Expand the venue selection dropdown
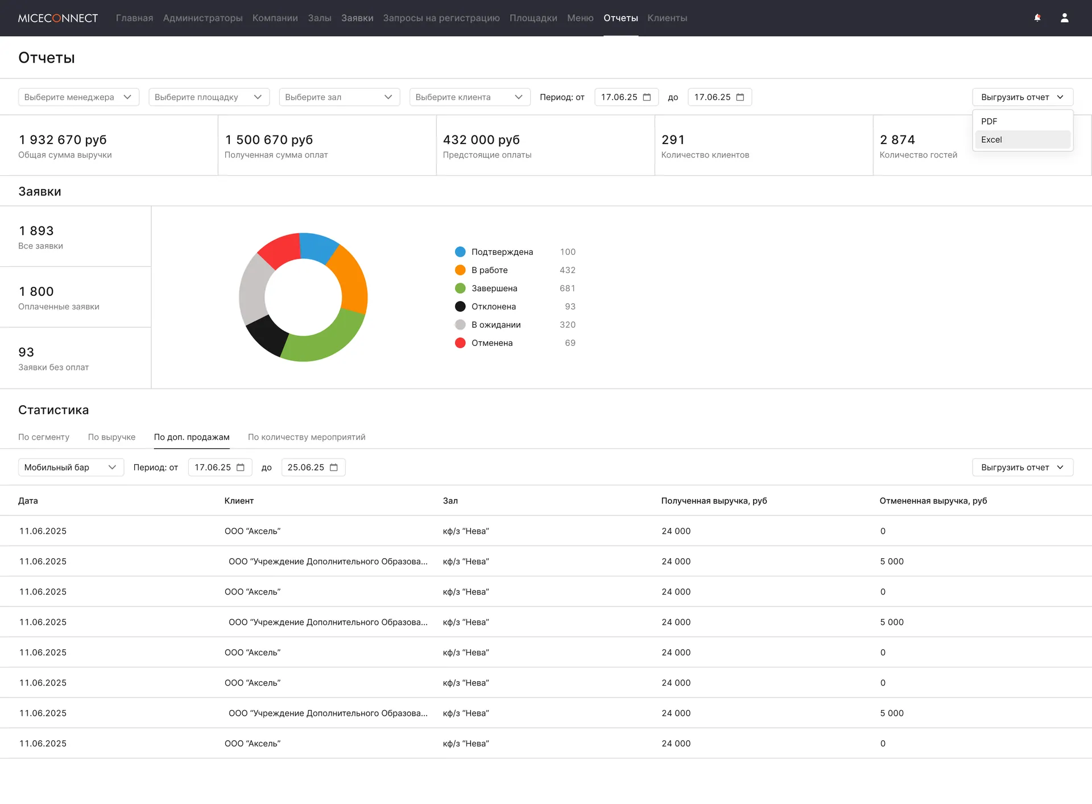The image size is (1092, 804). point(209,97)
